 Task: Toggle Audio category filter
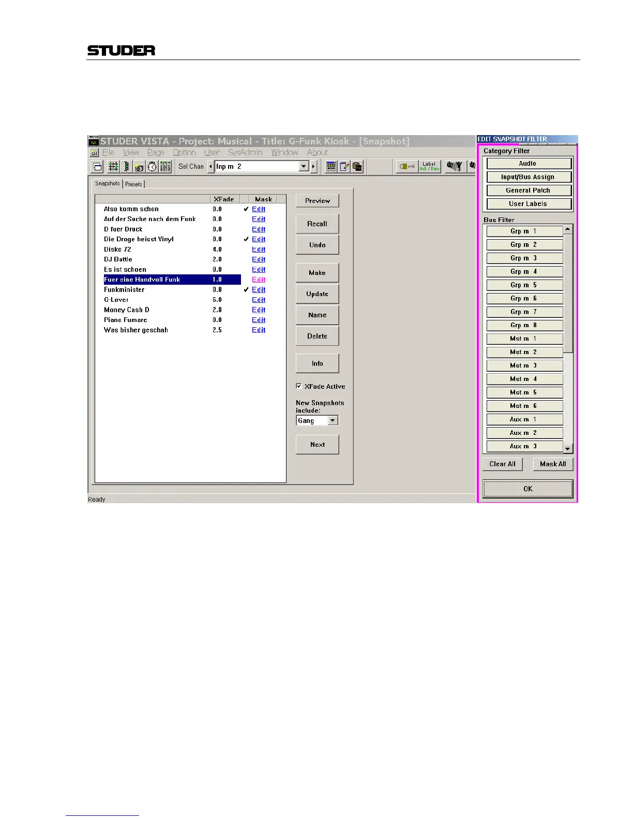click(x=529, y=164)
